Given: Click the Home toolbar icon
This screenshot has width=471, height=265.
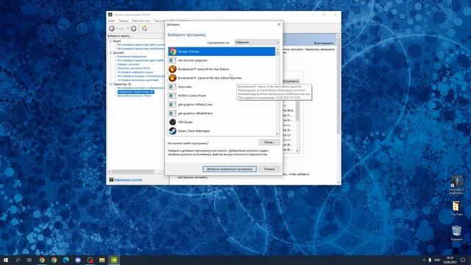Looking at the screenshot, I should (x=144, y=28).
